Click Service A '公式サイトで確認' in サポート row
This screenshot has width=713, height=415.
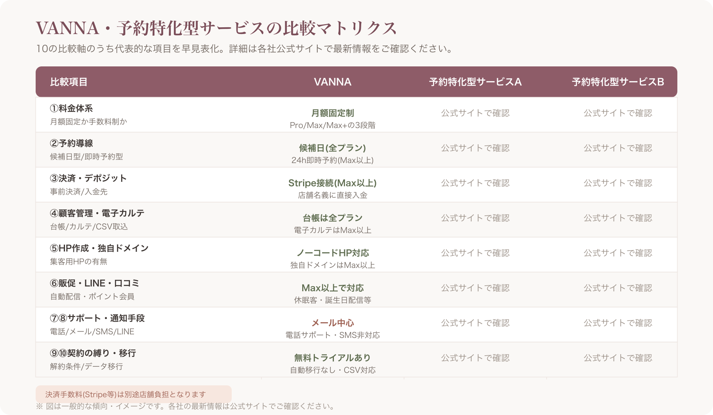(x=475, y=323)
